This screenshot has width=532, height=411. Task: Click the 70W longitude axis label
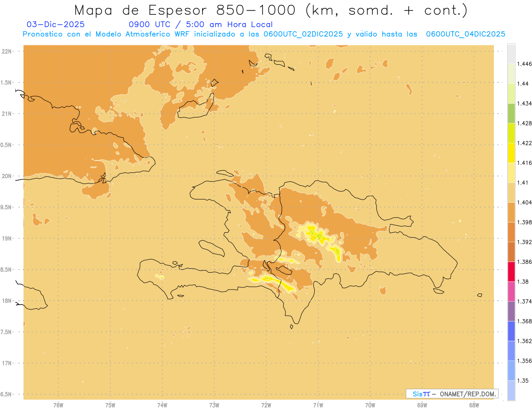370,405
